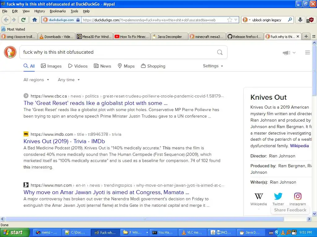Click the DuckDuckGo duck logo
Viewport: 317px width, 237px height.
10,52
